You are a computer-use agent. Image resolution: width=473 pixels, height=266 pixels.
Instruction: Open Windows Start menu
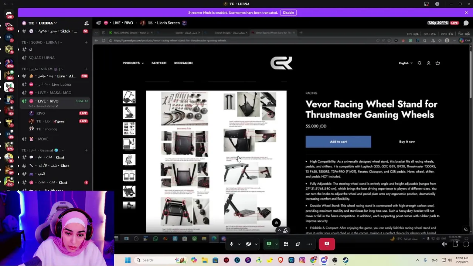[x=127, y=260]
